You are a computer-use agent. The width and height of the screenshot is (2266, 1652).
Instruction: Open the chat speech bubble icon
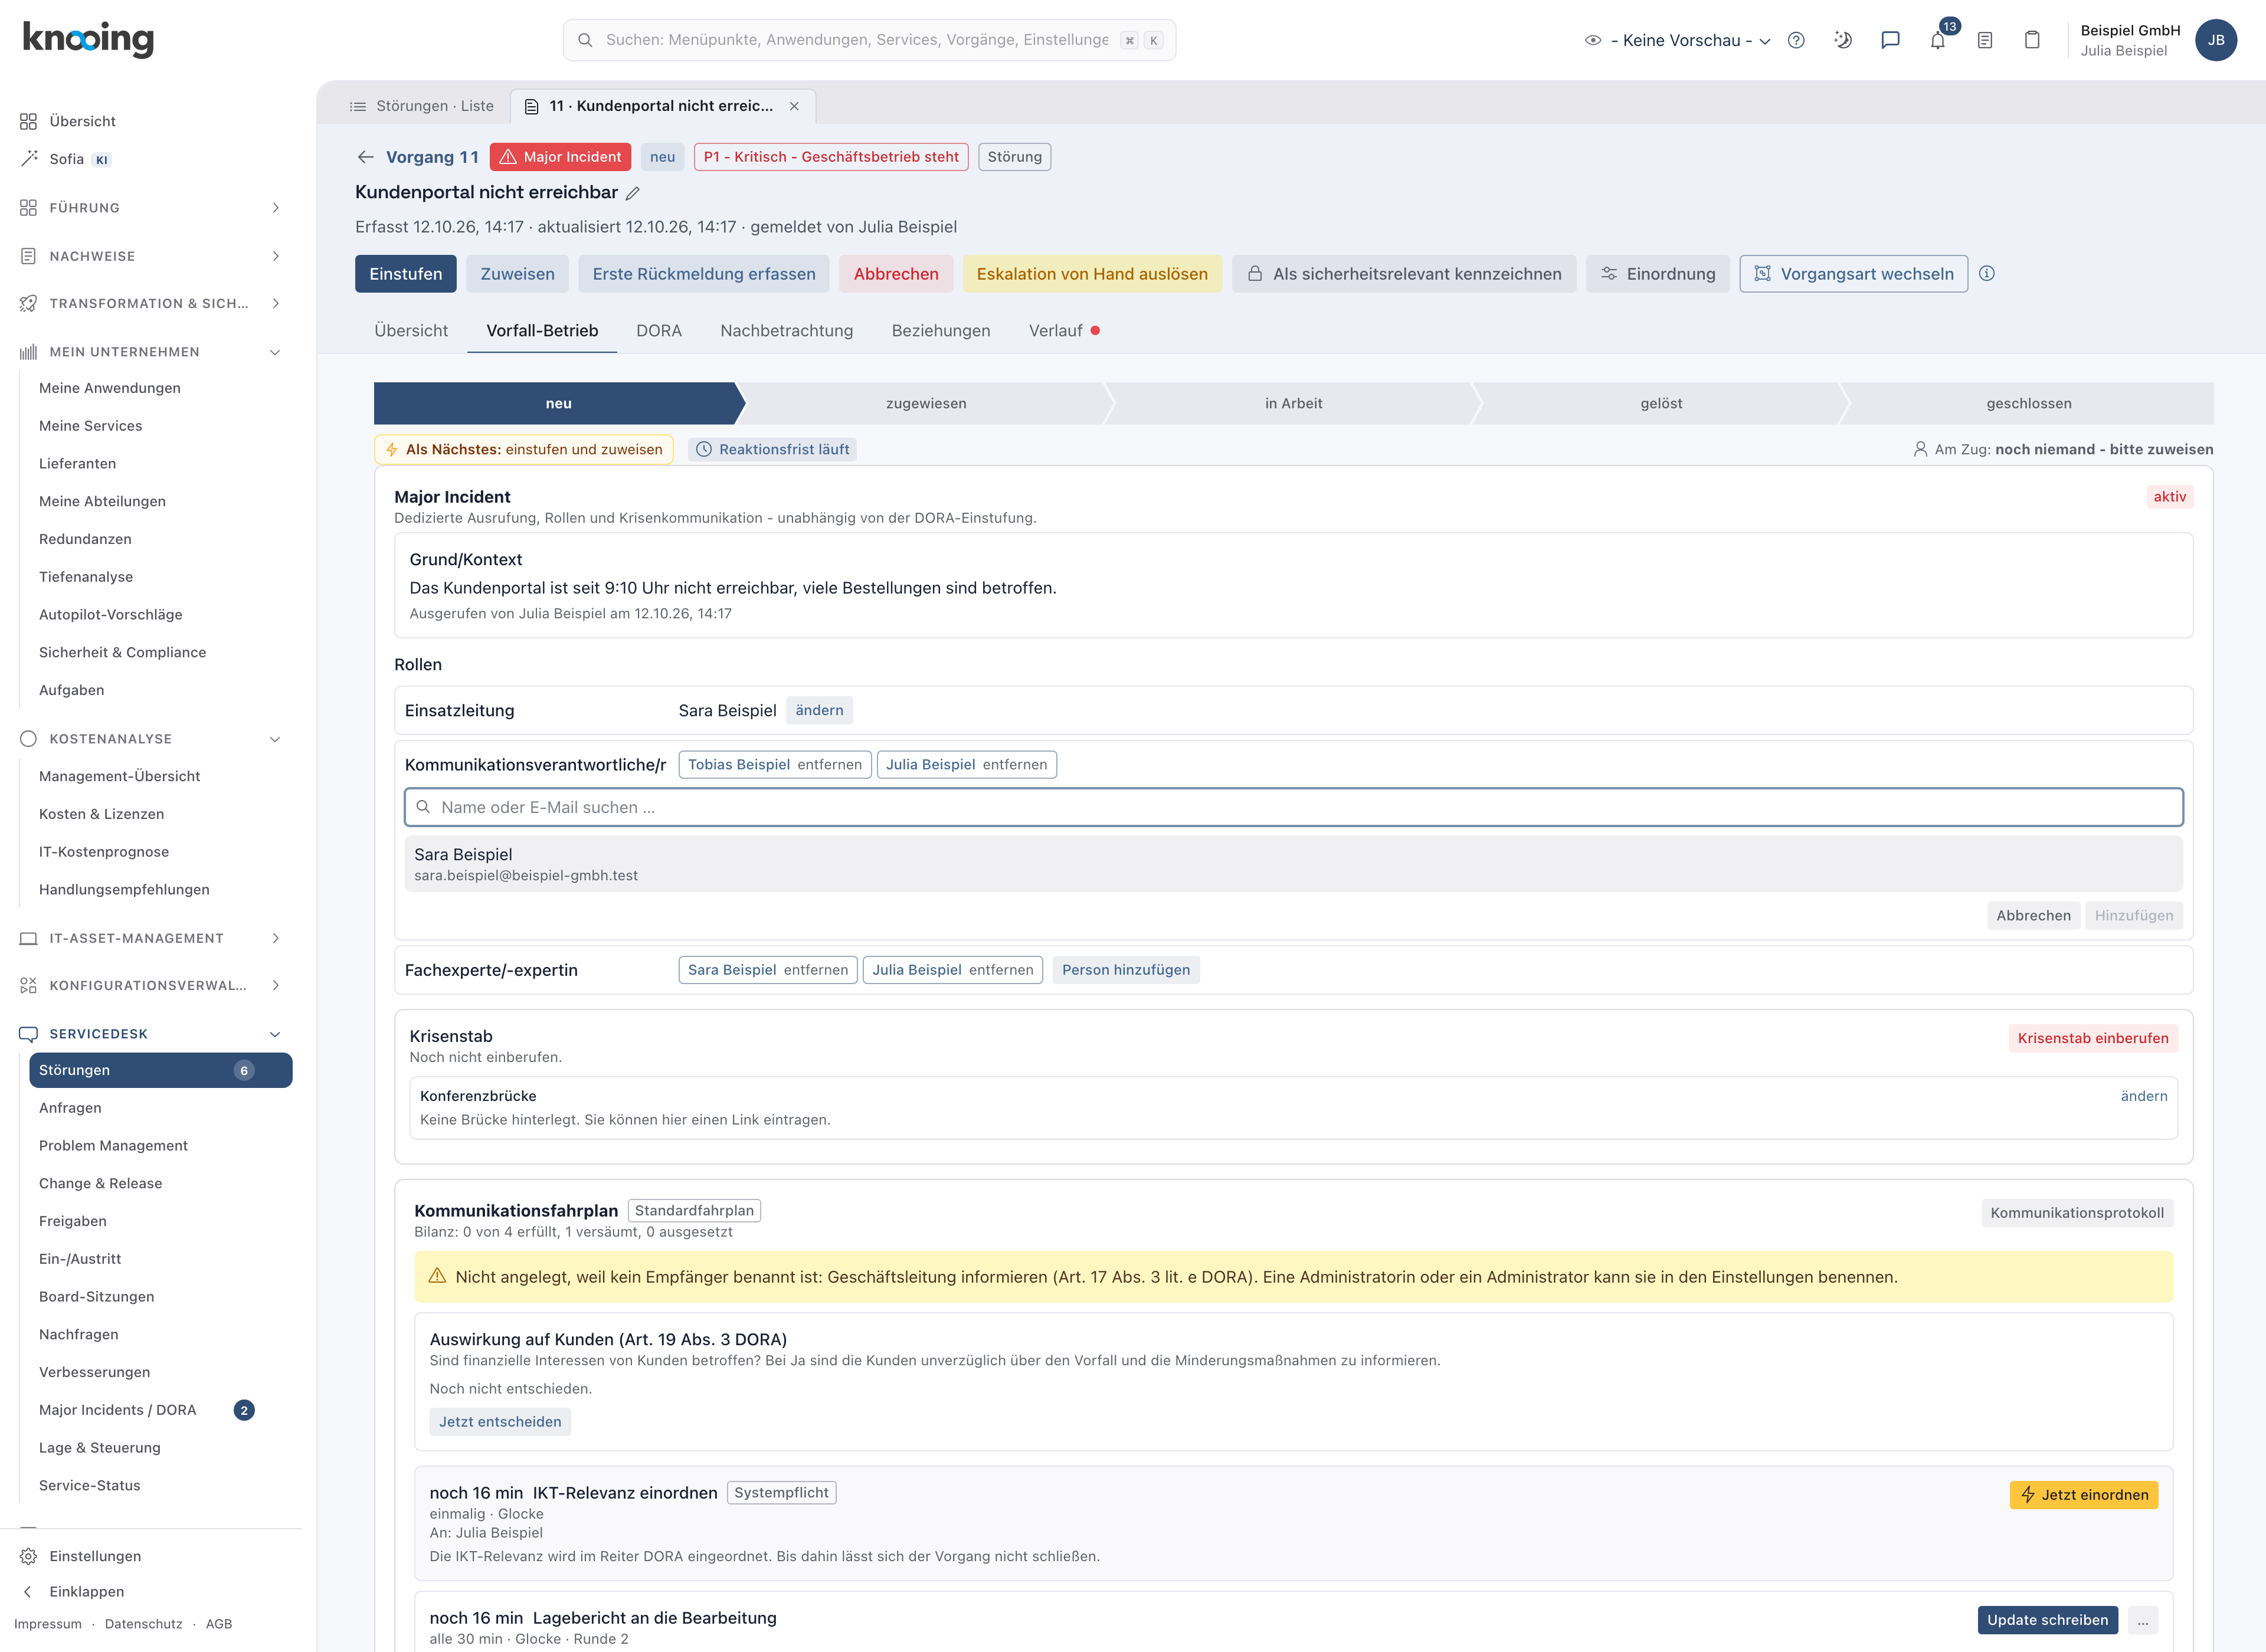click(x=1890, y=40)
